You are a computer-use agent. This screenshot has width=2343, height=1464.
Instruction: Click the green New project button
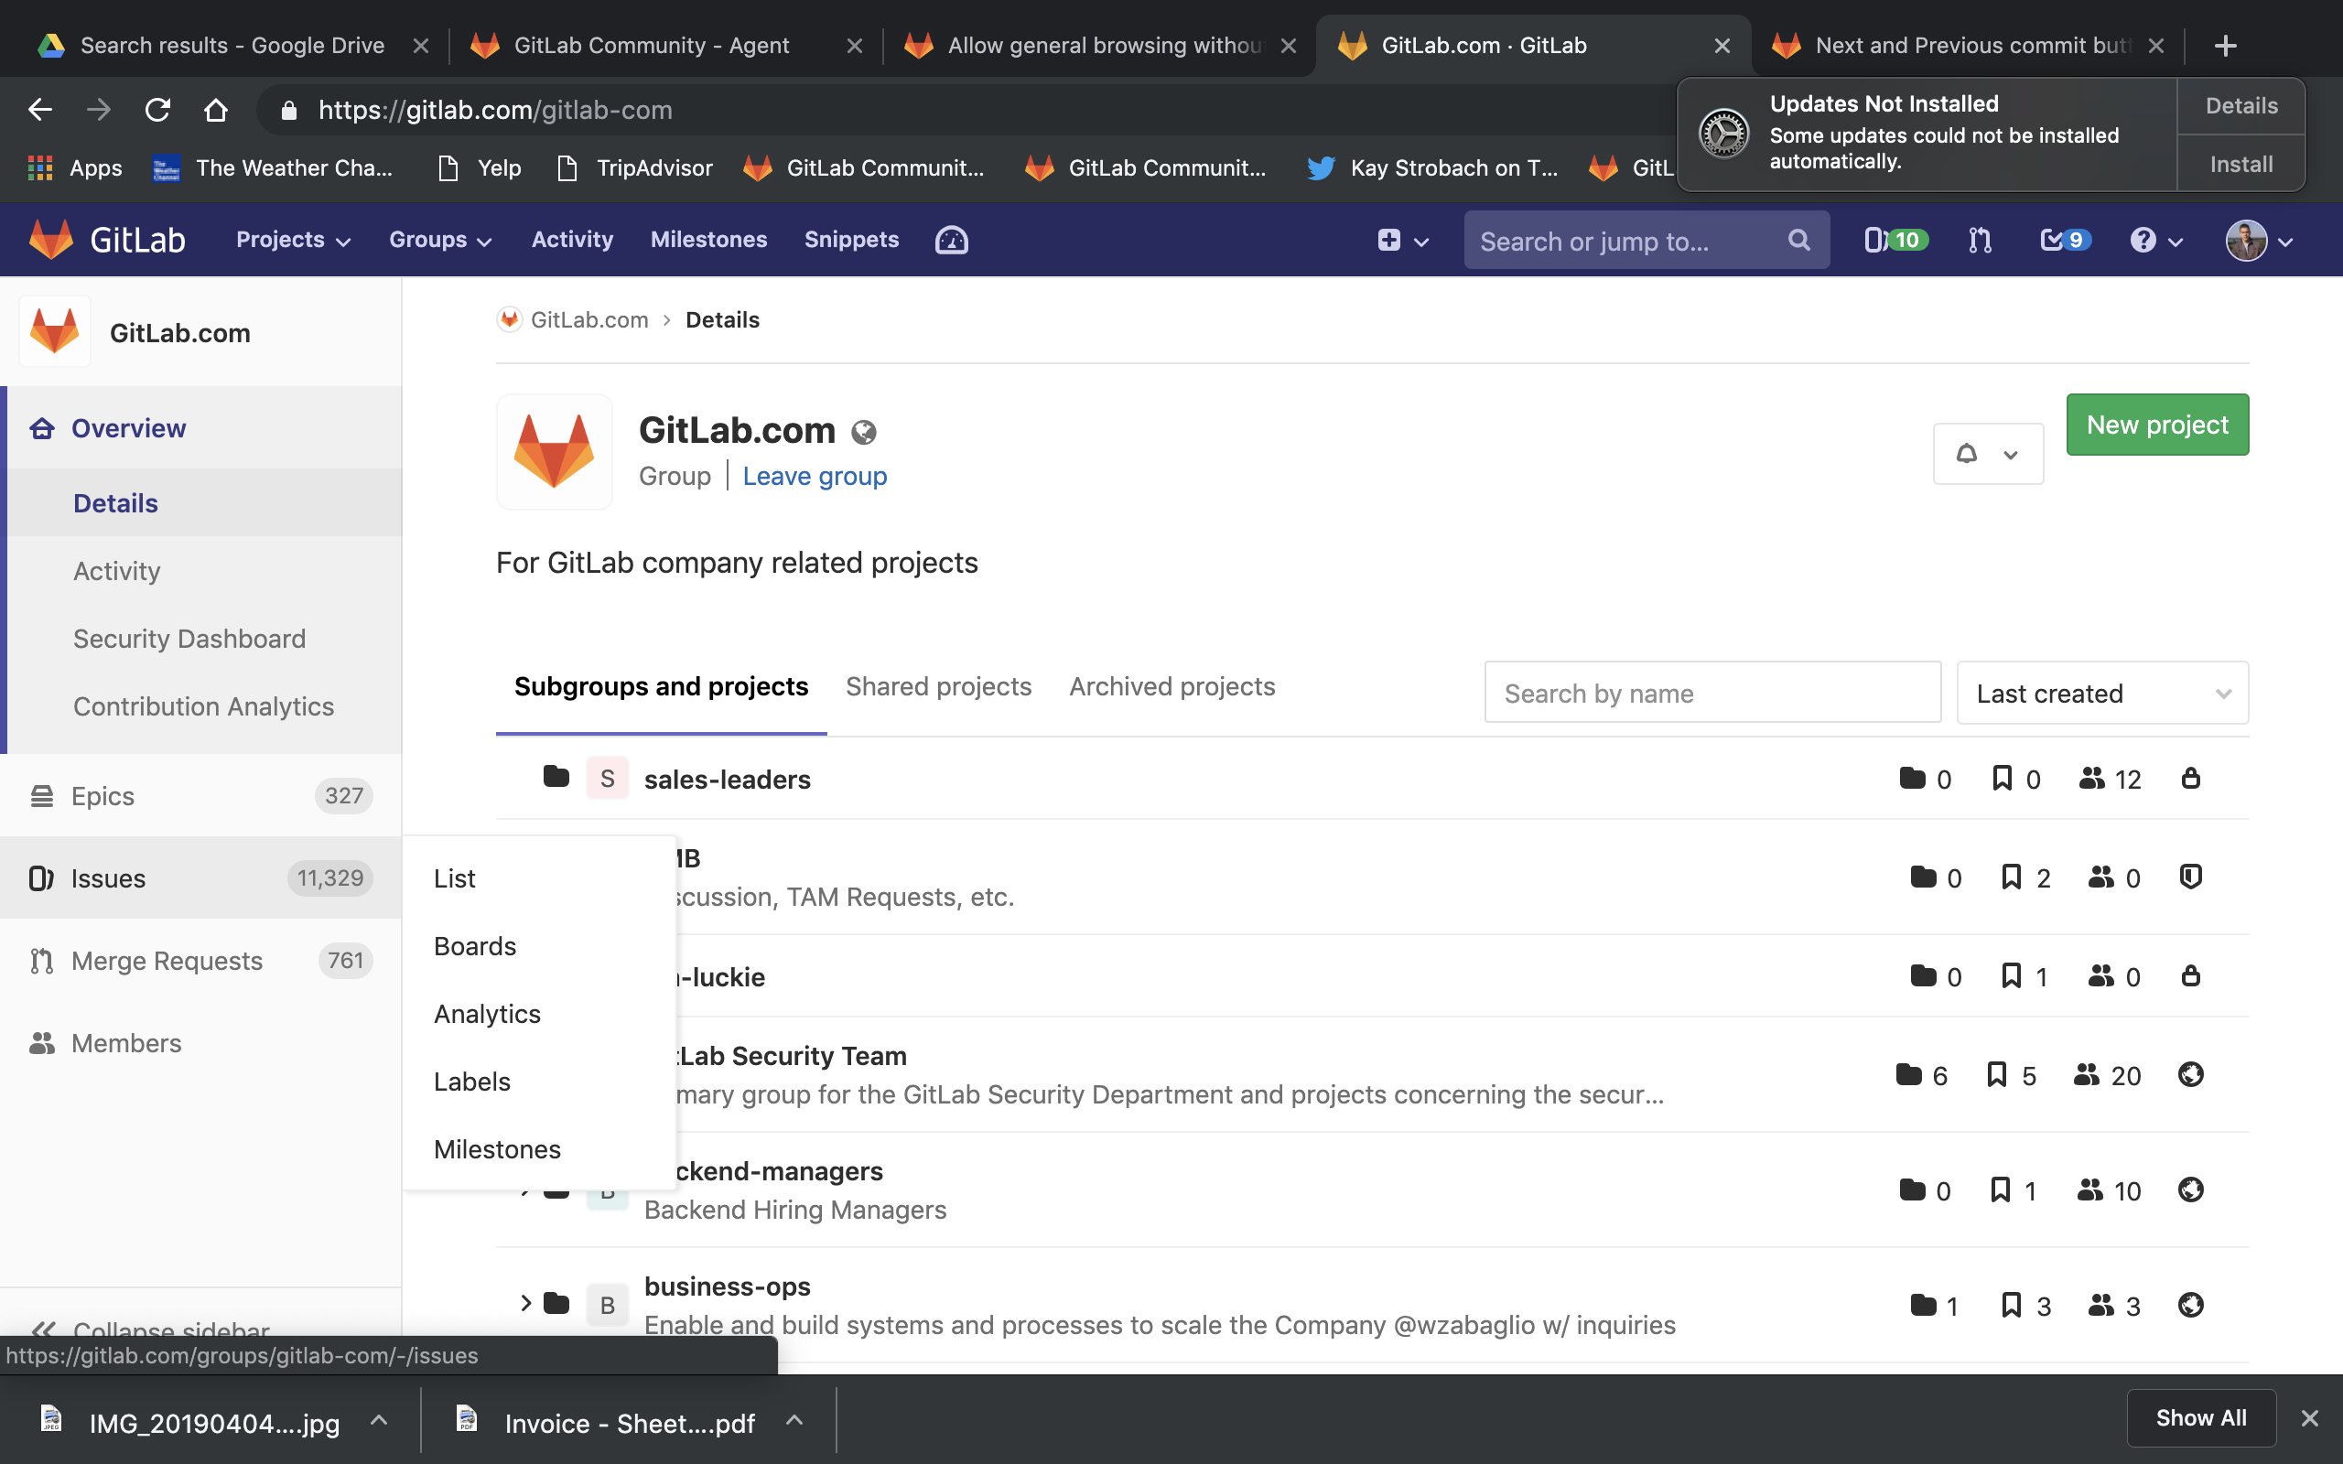tap(2156, 424)
